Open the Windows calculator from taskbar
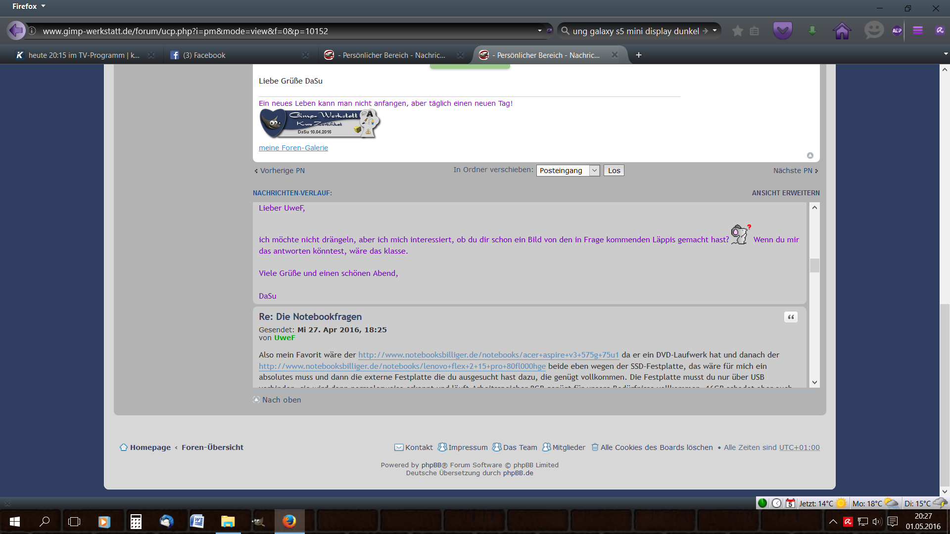Viewport: 950px width, 534px height. [x=136, y=522]
